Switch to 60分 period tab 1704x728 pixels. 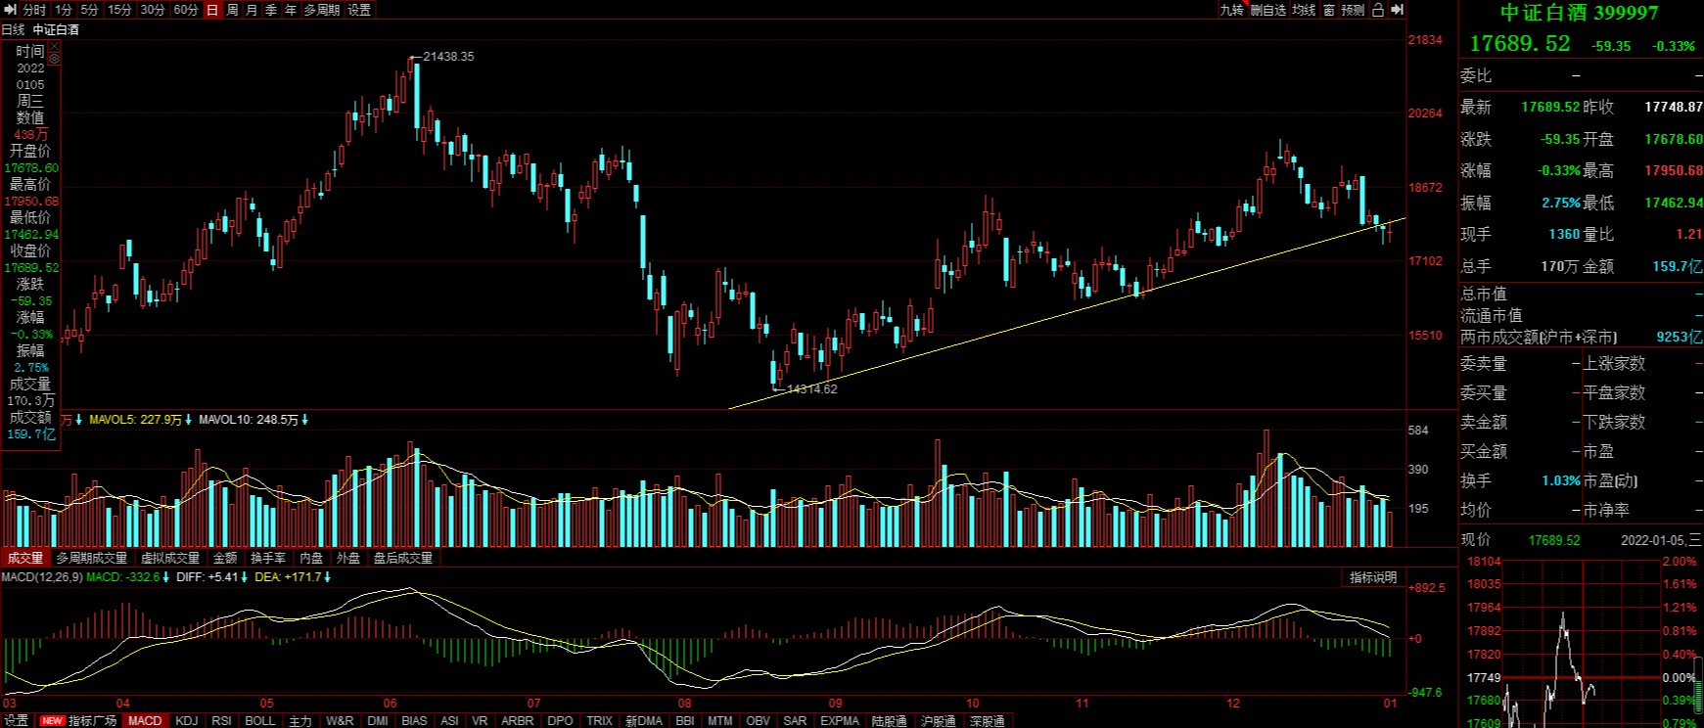[185, 9]
